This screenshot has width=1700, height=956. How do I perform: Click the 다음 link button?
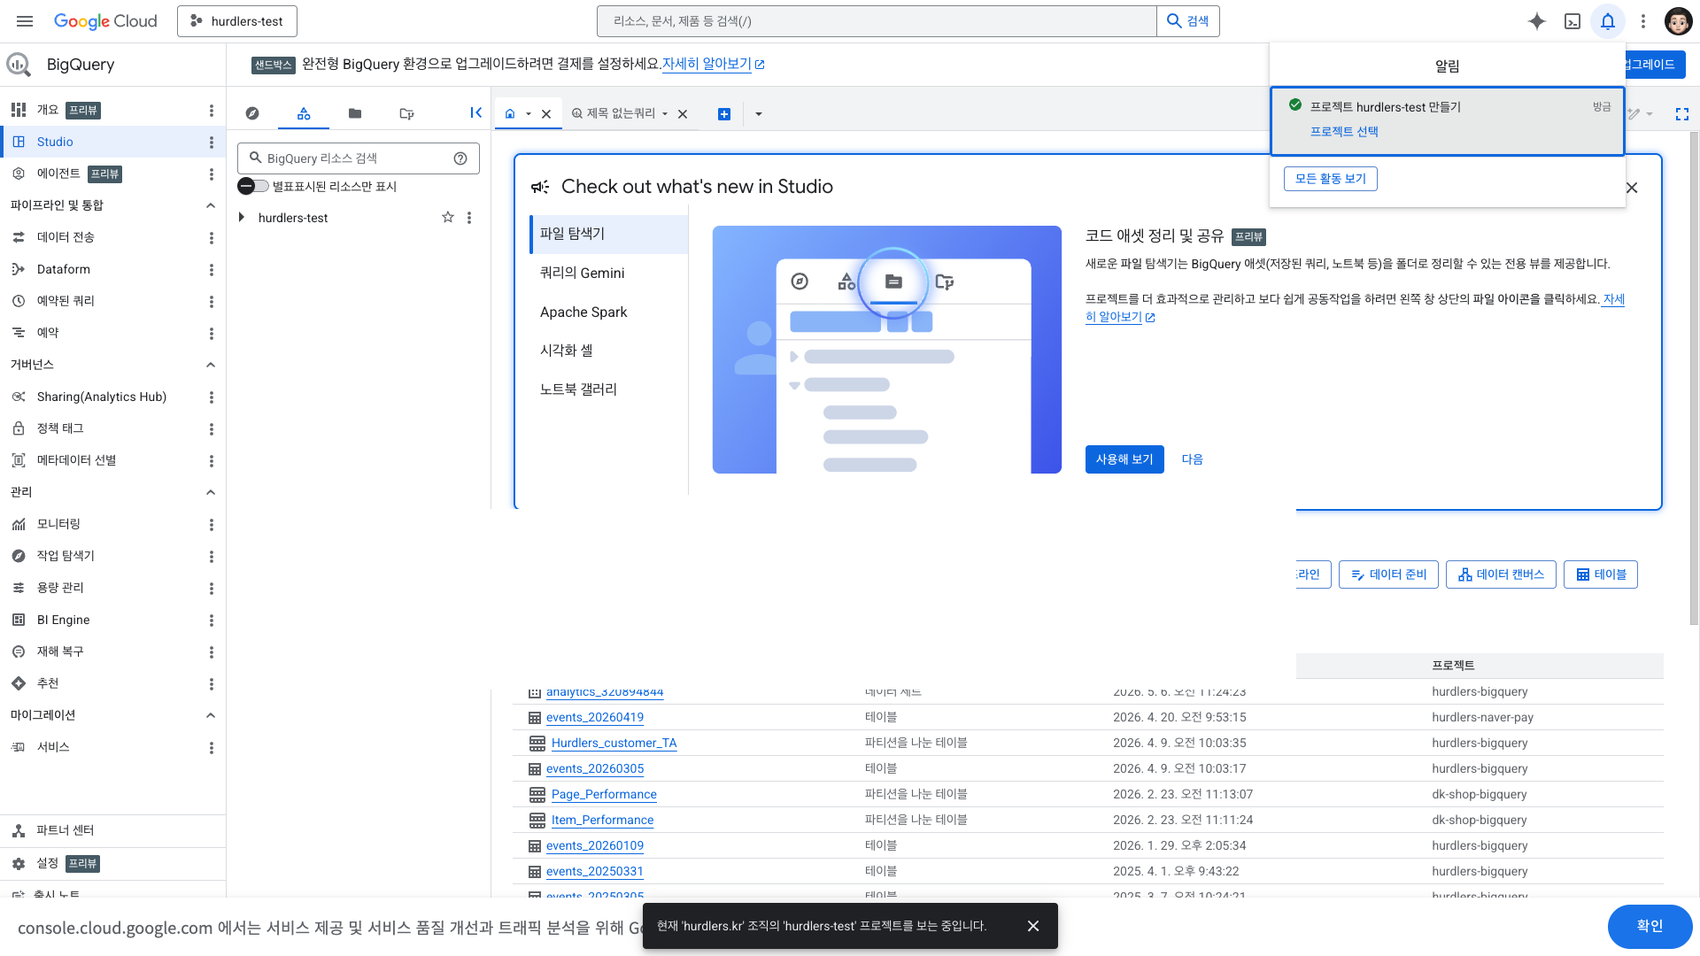tap(1193, 459)
